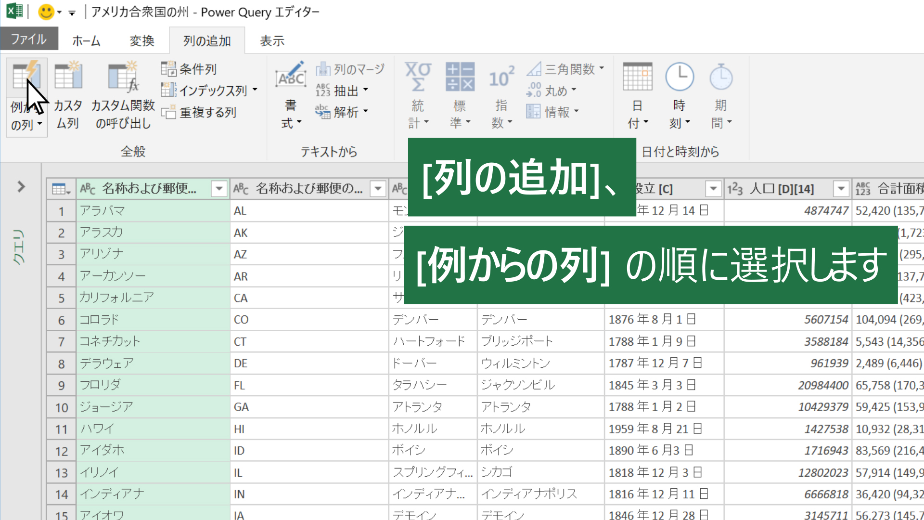Click the Time (時刻) clock icon
Viewport: 924px width, 520px height.
(x=679, y=77)
